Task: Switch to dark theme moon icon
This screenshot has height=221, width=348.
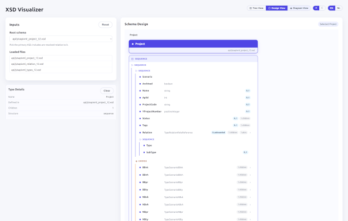Action: 323,8
